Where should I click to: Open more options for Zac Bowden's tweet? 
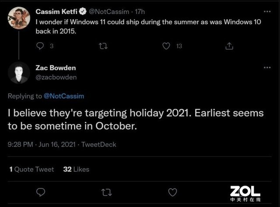pyautogui.click(x=267, y=68)
